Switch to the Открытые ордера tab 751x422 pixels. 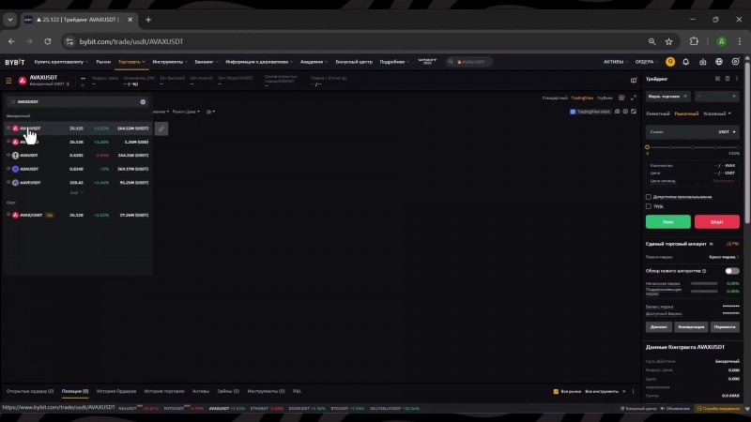tap(30, 391)
